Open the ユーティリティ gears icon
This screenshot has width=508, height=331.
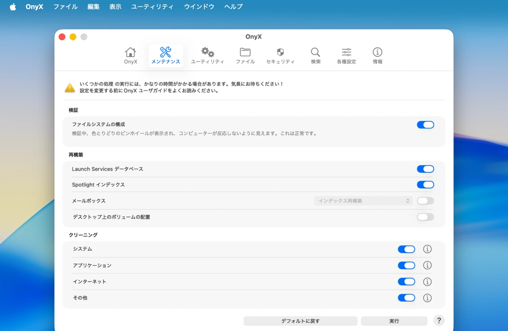coord(207,55)
